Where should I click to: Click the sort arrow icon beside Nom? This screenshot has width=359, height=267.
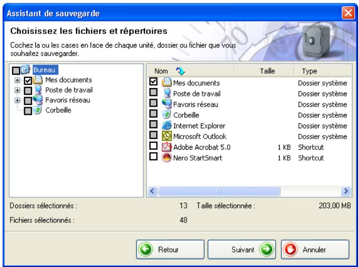tap(181, 71)
